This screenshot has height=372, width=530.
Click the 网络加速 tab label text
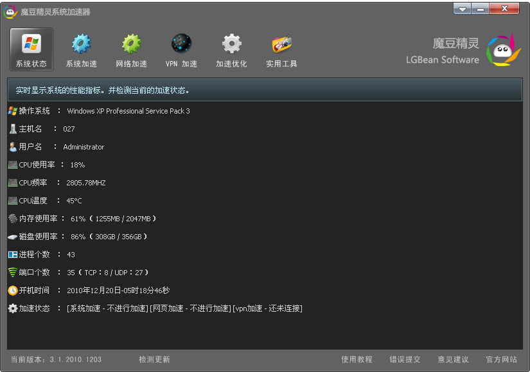click(x=132, y=64)
